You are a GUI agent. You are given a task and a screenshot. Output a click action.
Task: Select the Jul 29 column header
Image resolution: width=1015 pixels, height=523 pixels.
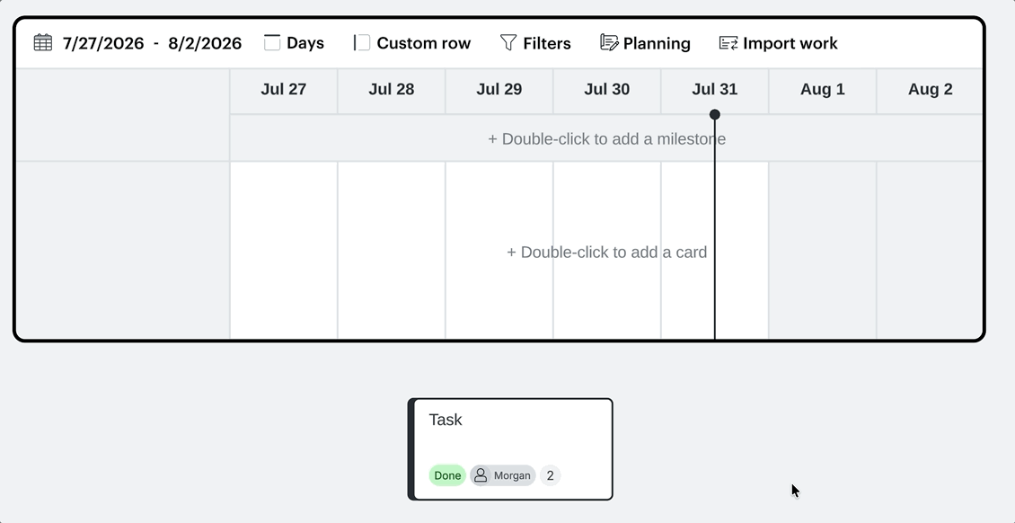tap(499, 89)
